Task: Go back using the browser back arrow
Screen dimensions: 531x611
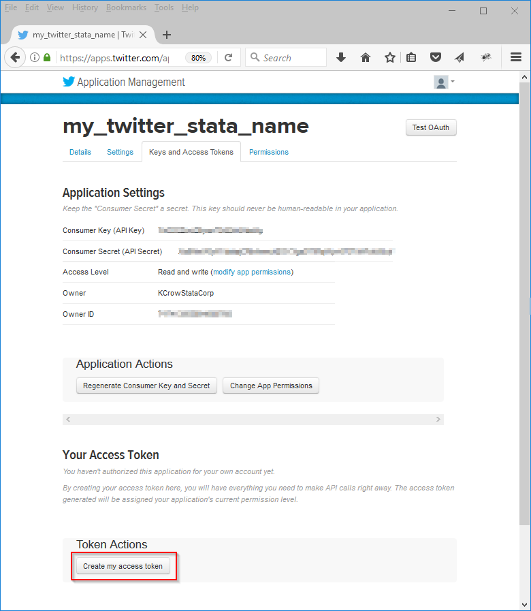Action: tap(15, 58)
